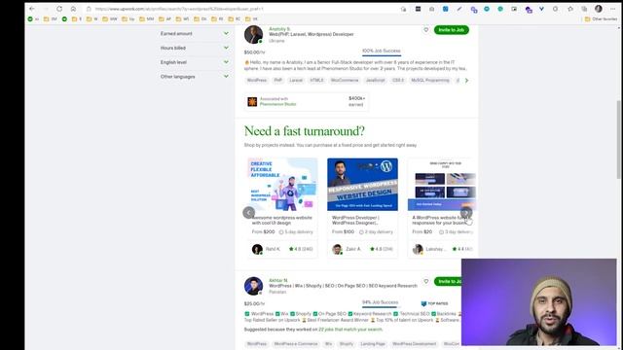Click the $400k+ earned text
The width and height of the screenshot is (623, 350).
point(356,101)
